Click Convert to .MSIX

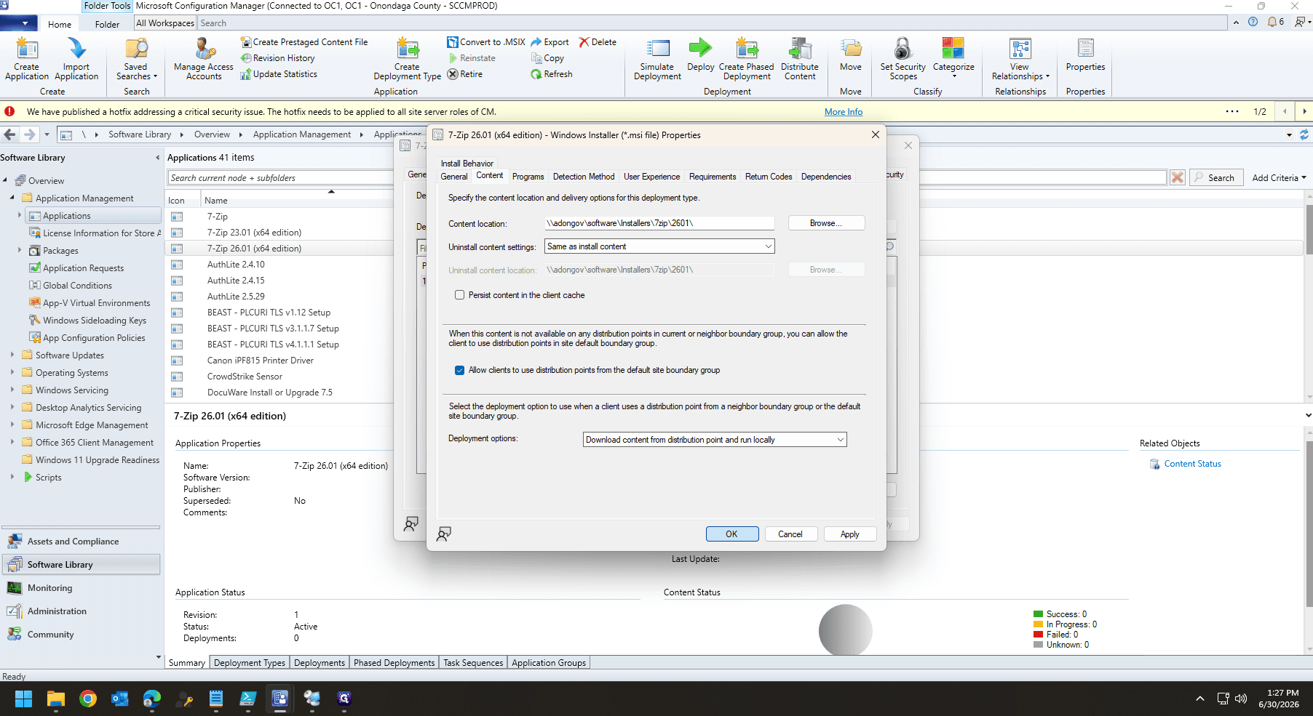tap(485, 42)
